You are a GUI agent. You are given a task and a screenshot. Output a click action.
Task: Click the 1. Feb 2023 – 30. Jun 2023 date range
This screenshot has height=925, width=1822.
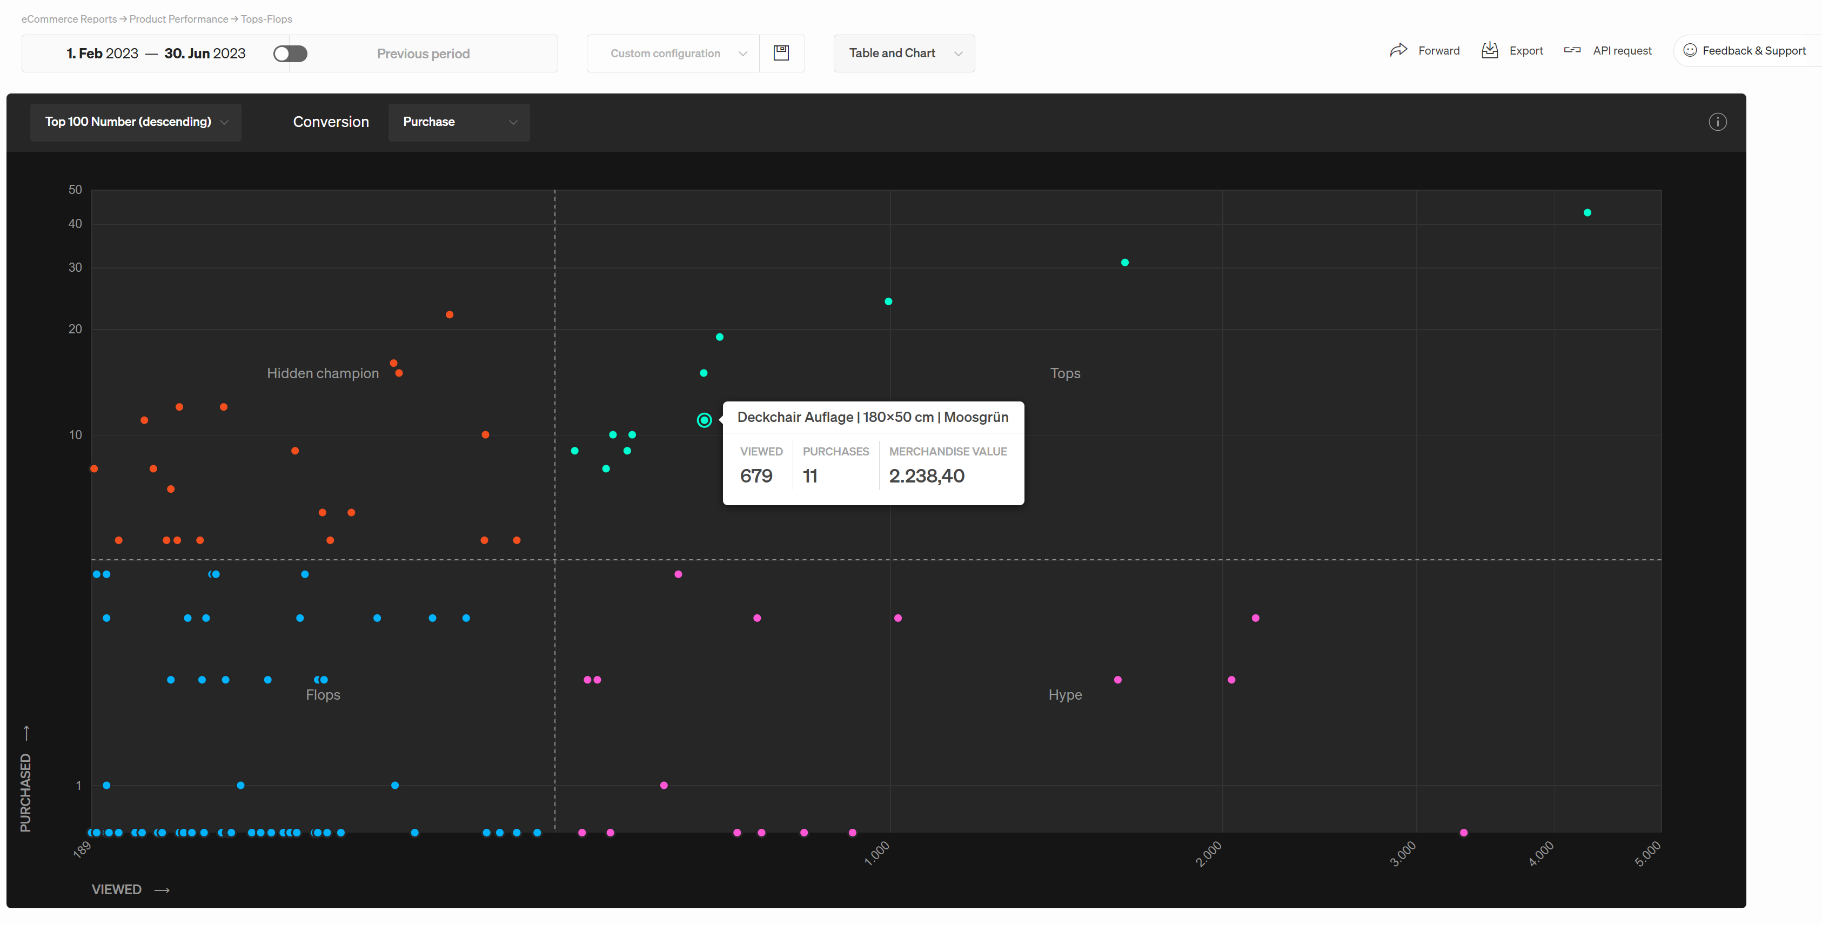[156, 53]
